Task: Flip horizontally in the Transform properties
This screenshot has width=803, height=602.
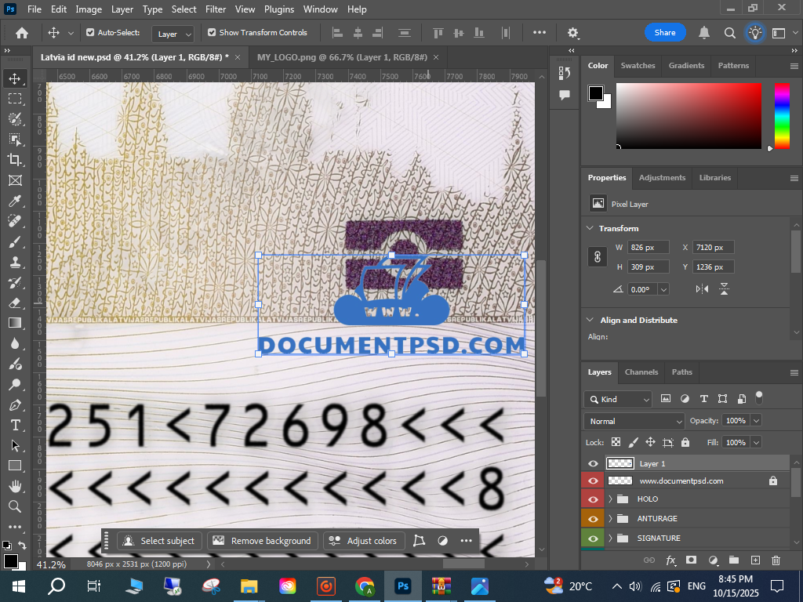Action: click(x=702, y=289)
